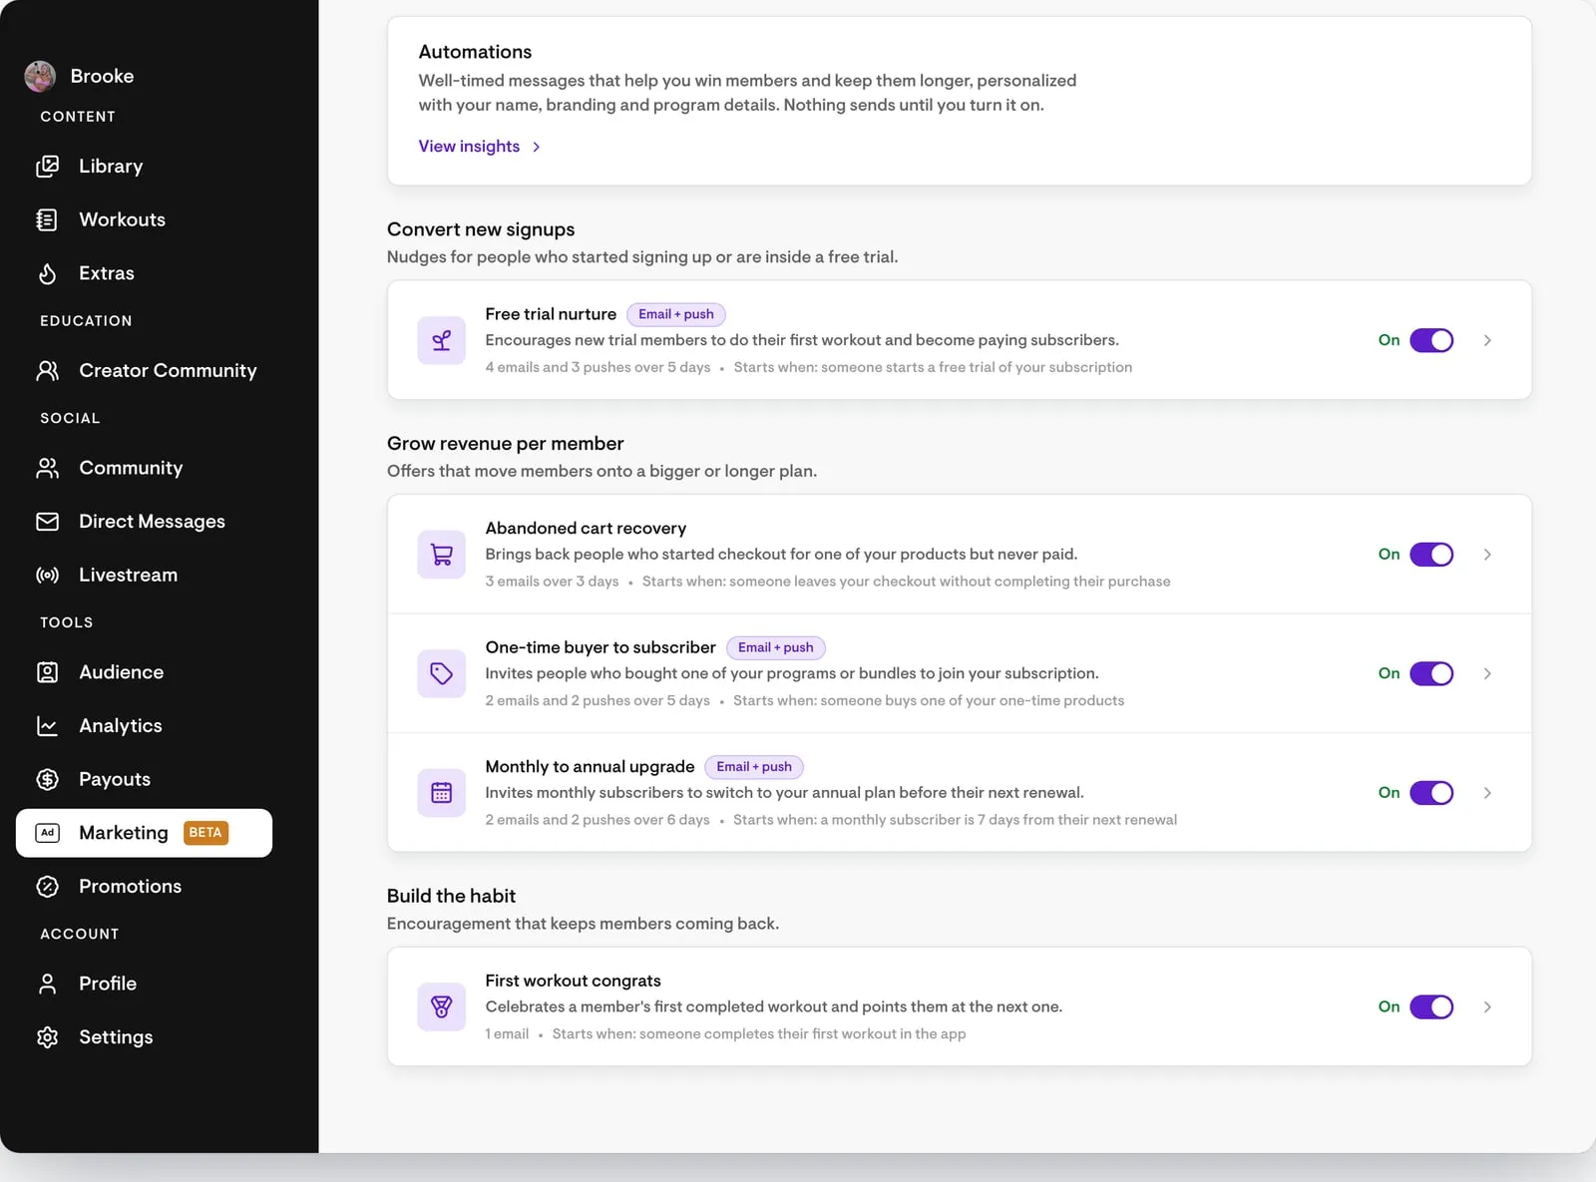Click the Livestream broadcast icon
This screenshot has height=1182, width=1596.
coord(47,576)
